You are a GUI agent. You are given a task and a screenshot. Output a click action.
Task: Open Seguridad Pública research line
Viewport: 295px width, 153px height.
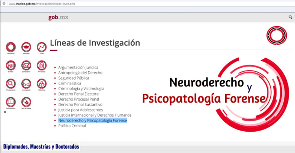click(74, 78)
